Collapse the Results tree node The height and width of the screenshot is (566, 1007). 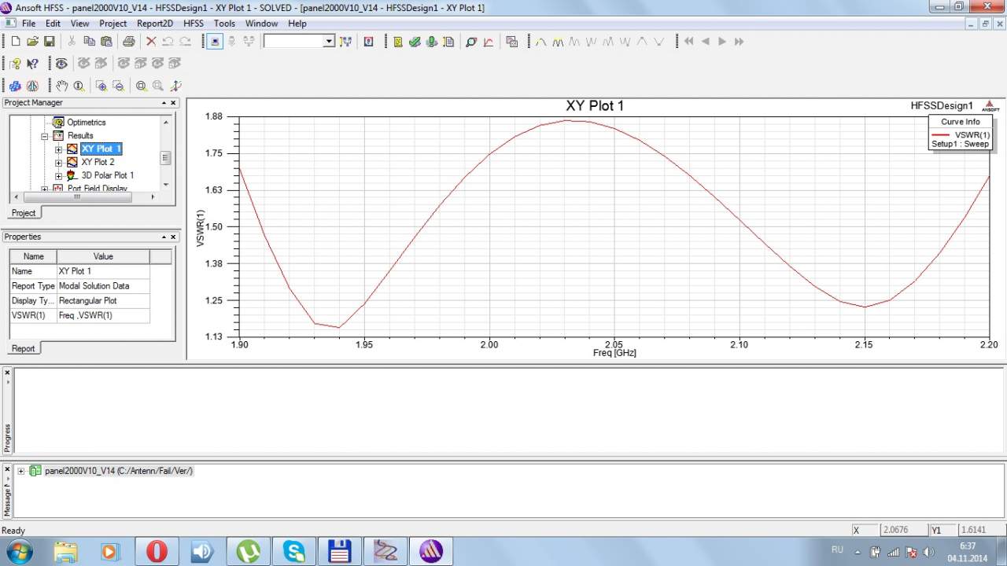coord(46,136)
